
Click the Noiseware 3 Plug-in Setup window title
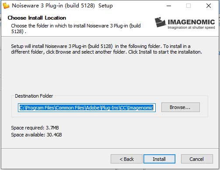(x=62, y=6)
